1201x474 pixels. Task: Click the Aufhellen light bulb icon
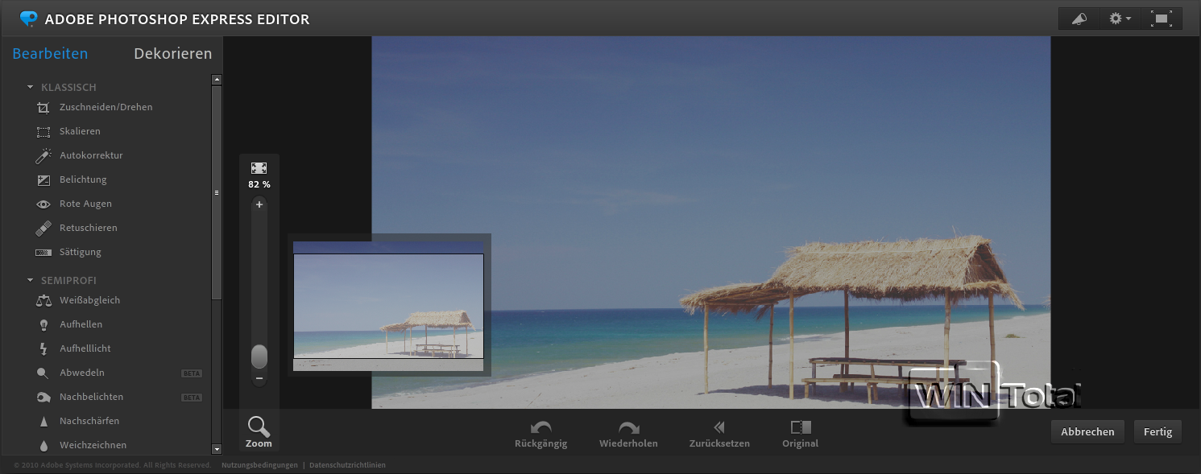point(43,325)
